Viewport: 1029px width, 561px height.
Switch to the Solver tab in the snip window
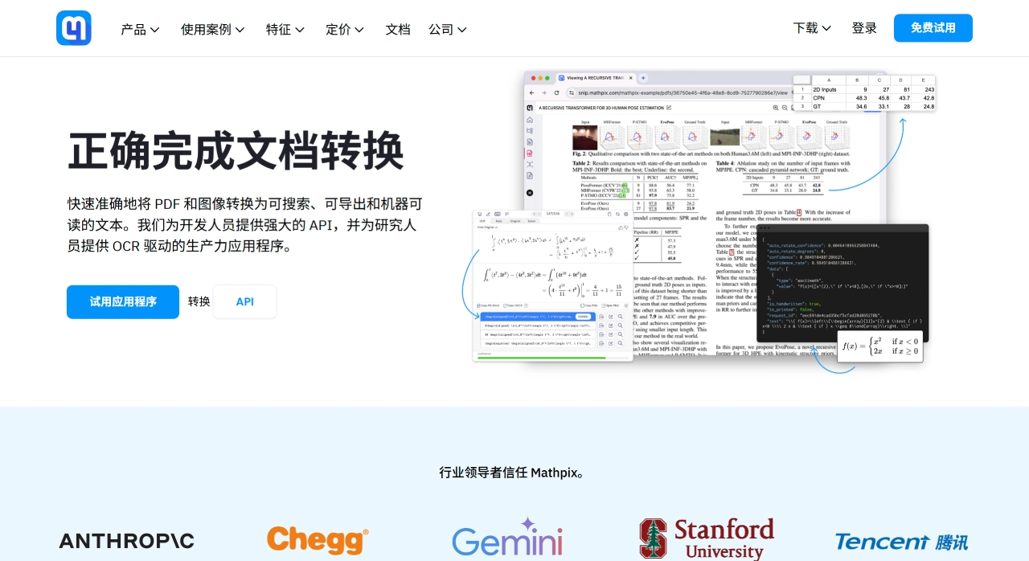pos(532,221)
